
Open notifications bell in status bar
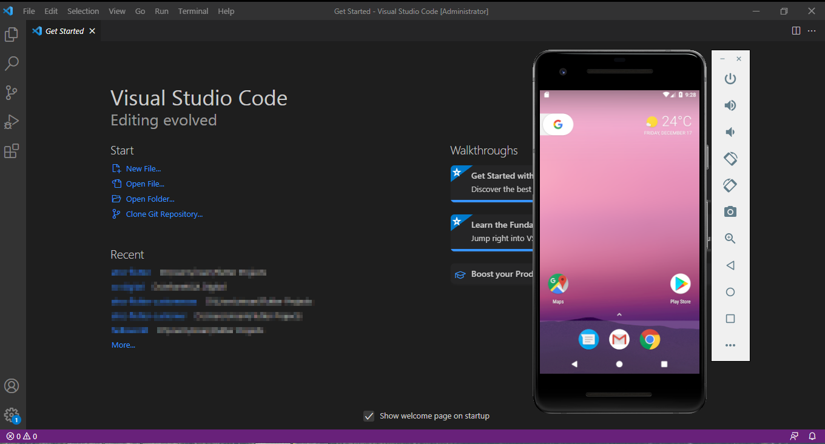[812, 436]
